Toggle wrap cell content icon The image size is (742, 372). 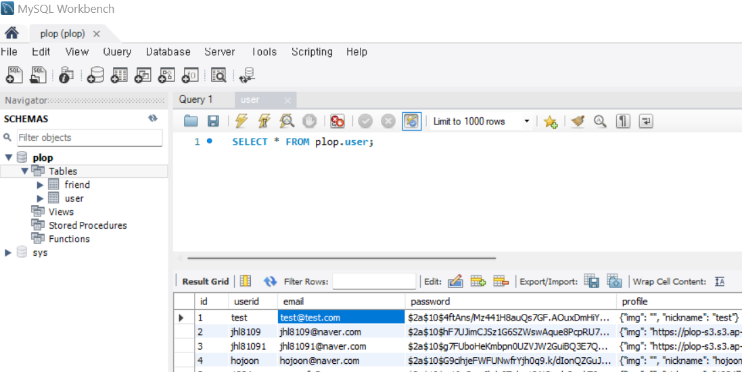720,281
